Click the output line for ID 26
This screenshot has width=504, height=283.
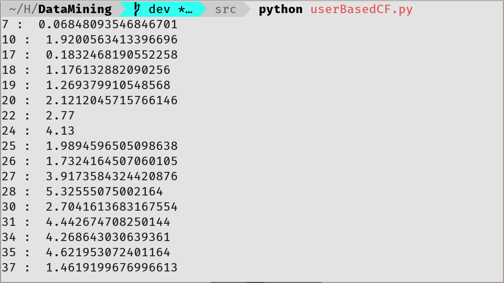(x=90, y=161)
